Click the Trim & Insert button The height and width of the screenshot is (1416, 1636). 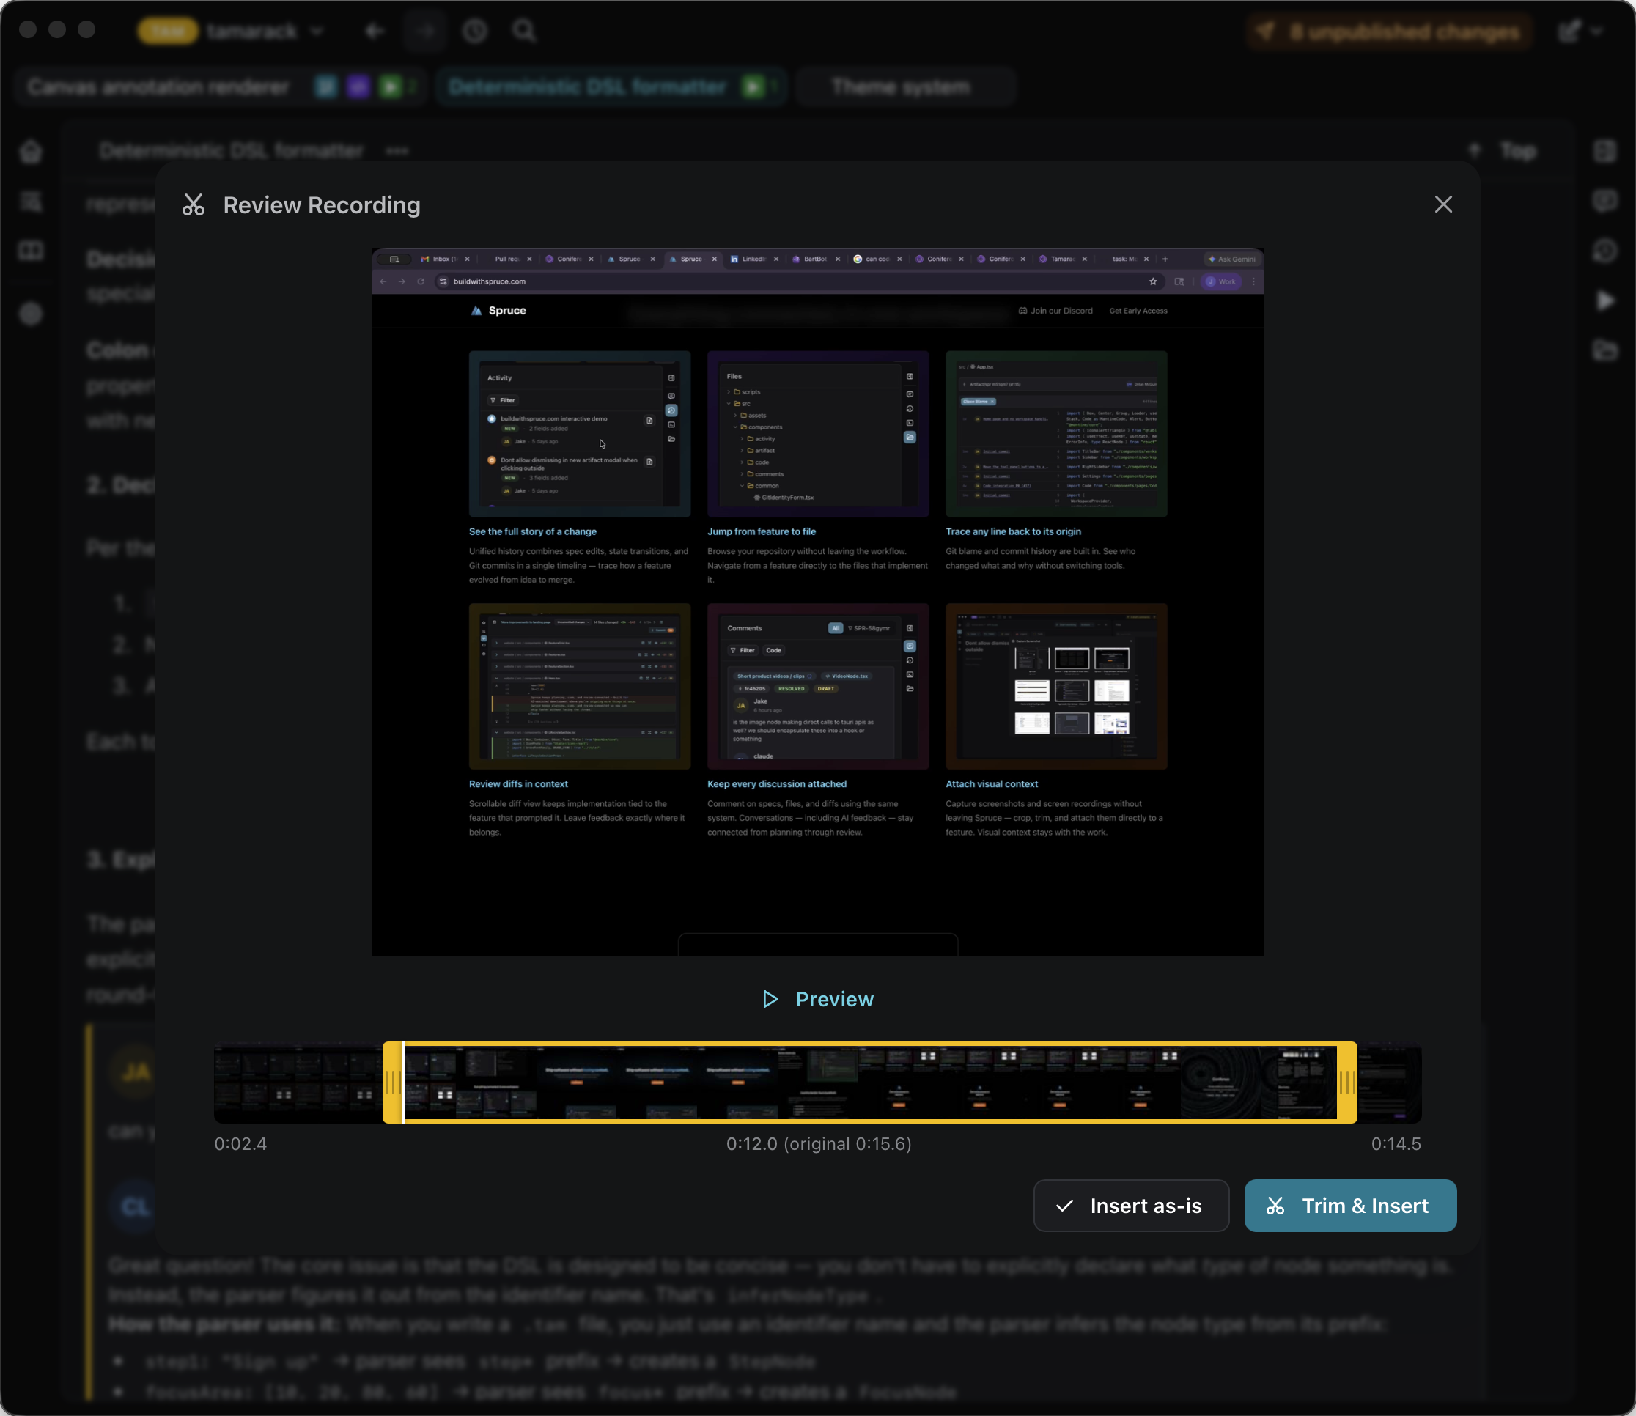[1350, 1206]
